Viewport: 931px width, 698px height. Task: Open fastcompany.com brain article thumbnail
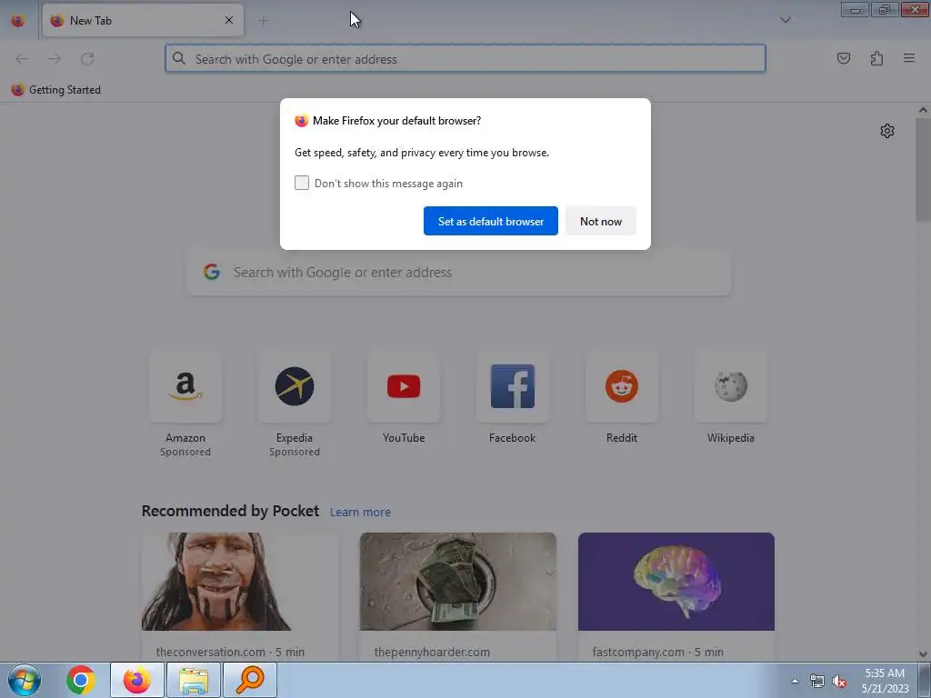coord(676,582)
